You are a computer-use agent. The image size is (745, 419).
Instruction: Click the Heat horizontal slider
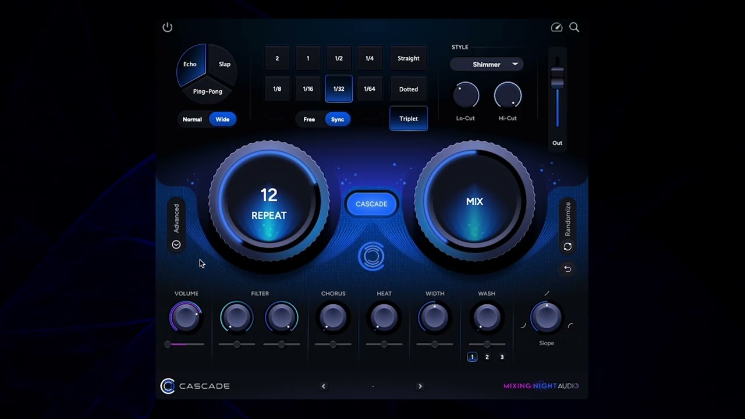click(384, 345)
